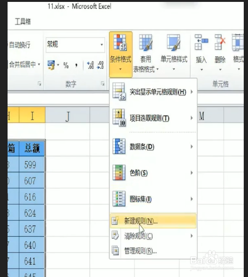248x277 pixels.
Task: Toggle Wrap Text (自动换行) button
Action: (x=19, y=45)
